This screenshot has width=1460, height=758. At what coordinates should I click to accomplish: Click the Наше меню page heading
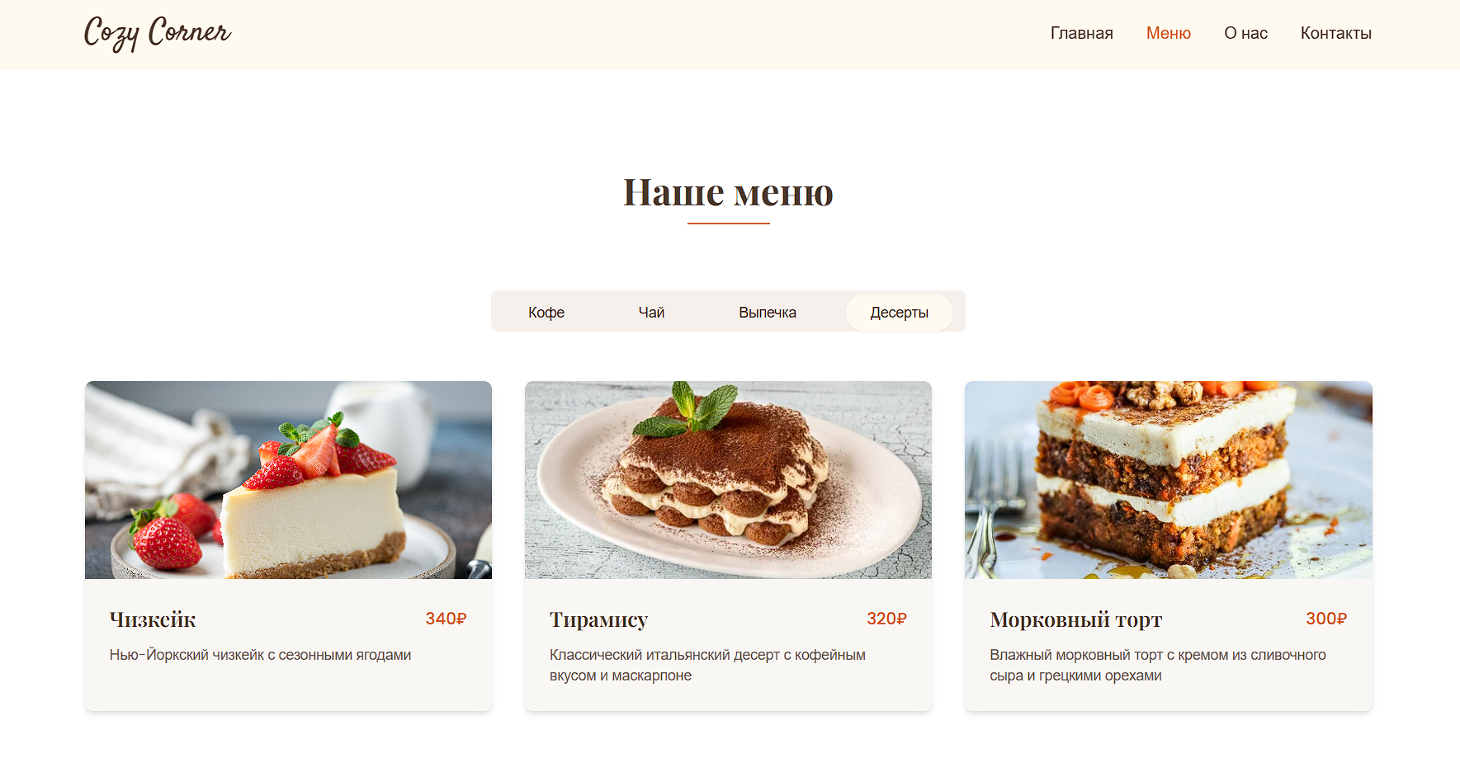(728, 192)
